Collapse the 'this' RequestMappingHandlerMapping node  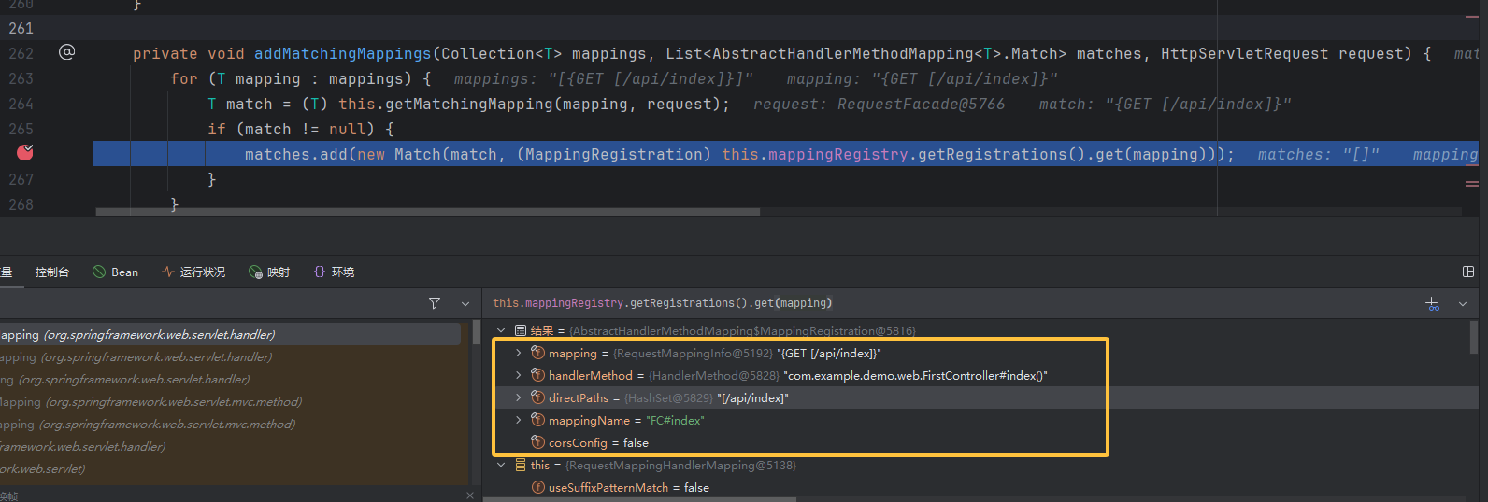point(501,465)
